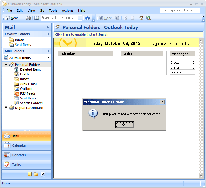
Task: Open Outbox link under Messages
Action: pos(176,72)
